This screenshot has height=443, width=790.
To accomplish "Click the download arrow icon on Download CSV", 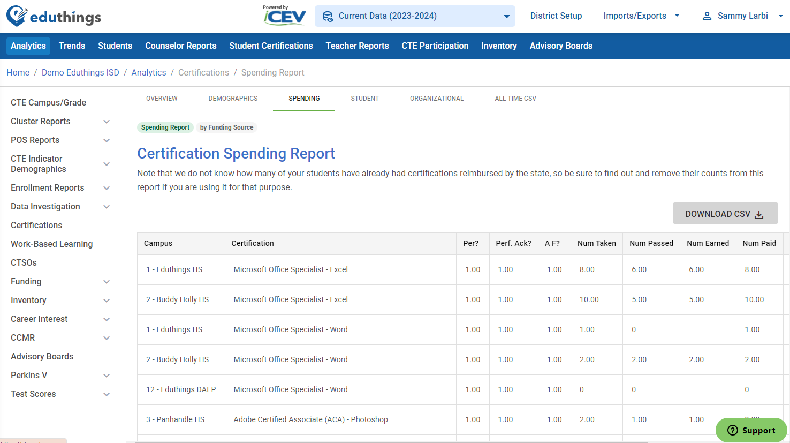I will 759,214.
